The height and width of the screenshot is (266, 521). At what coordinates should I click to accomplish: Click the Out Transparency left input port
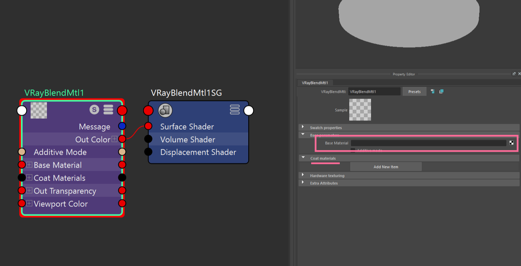[22, 190]
